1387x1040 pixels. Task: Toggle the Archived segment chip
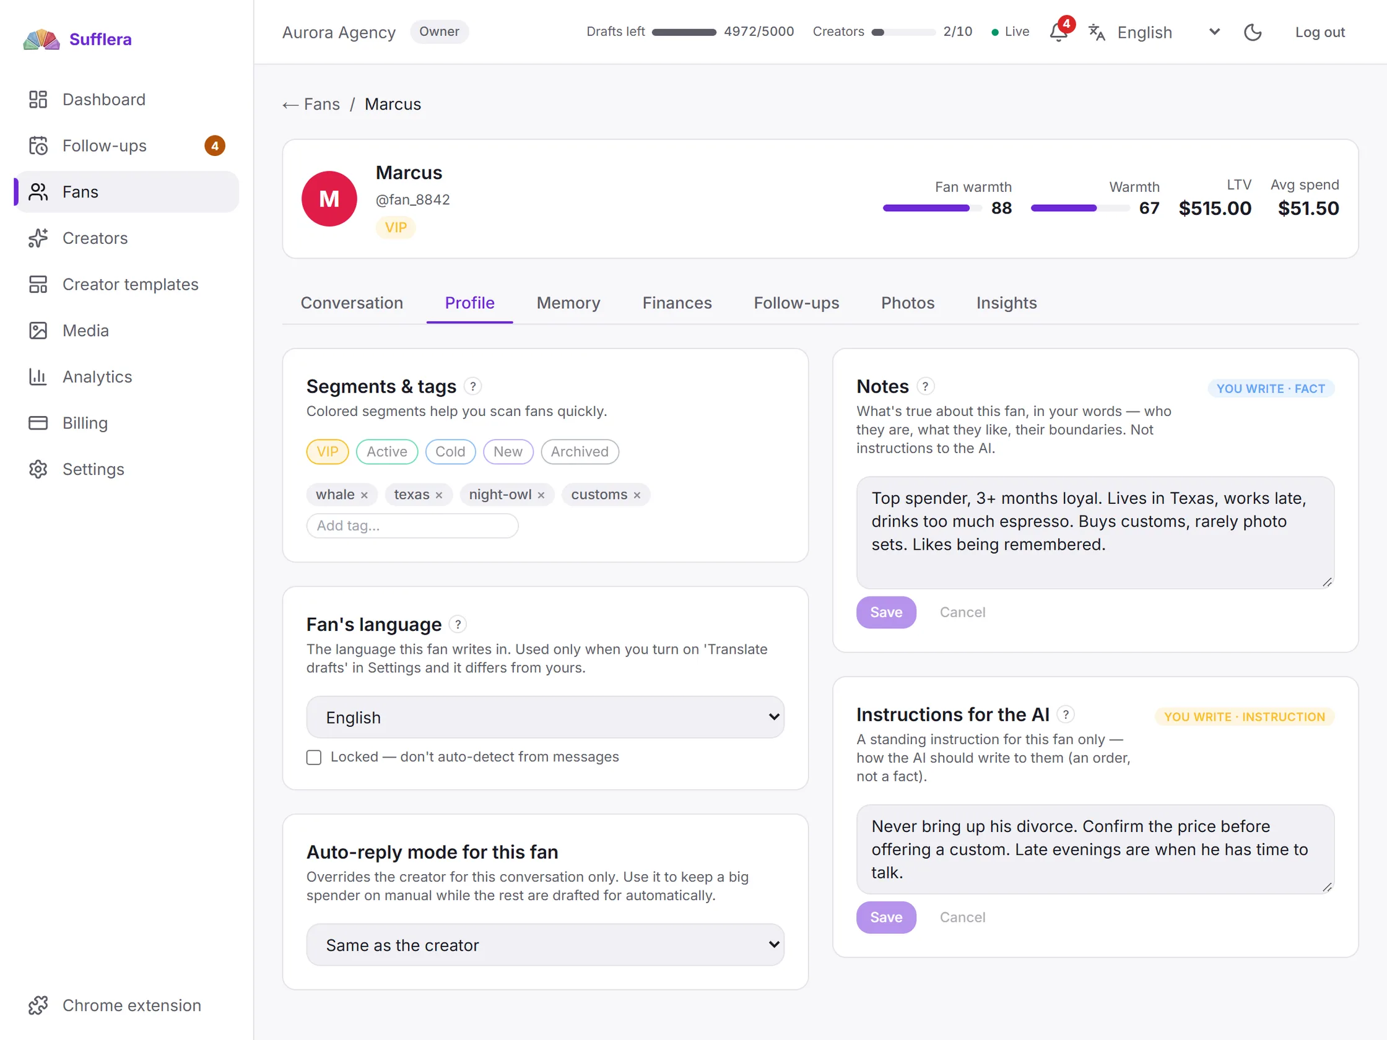coord(580,451)
